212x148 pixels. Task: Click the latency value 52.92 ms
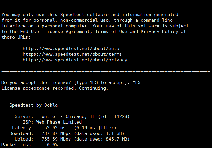[55, 128]
